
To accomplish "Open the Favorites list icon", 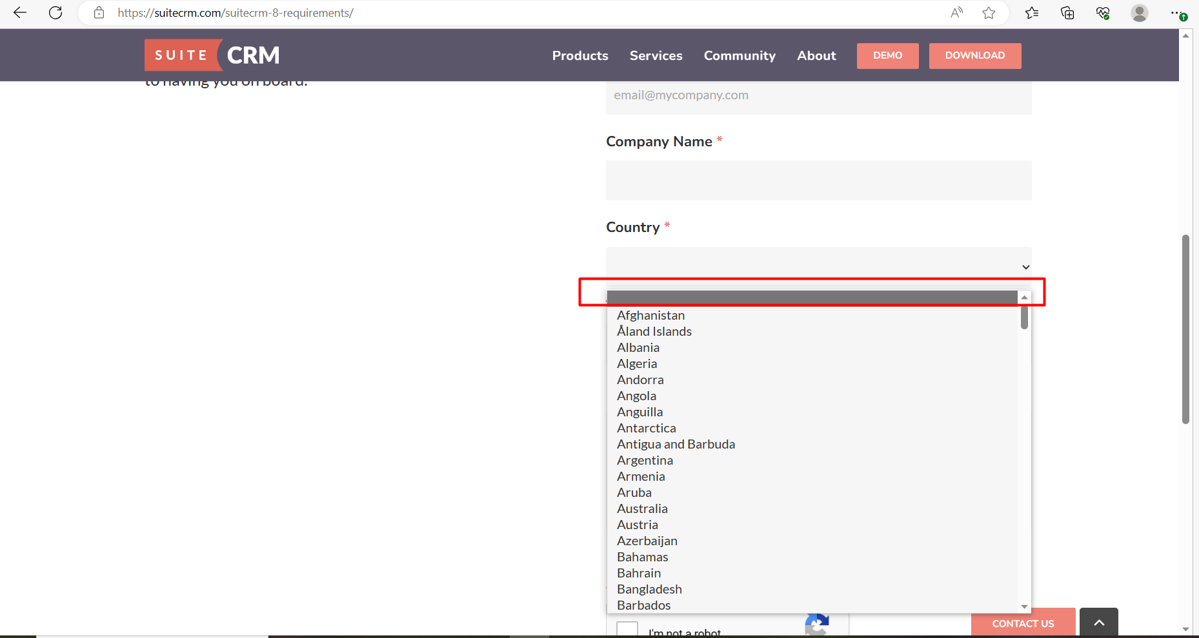I will point(1032,13).
